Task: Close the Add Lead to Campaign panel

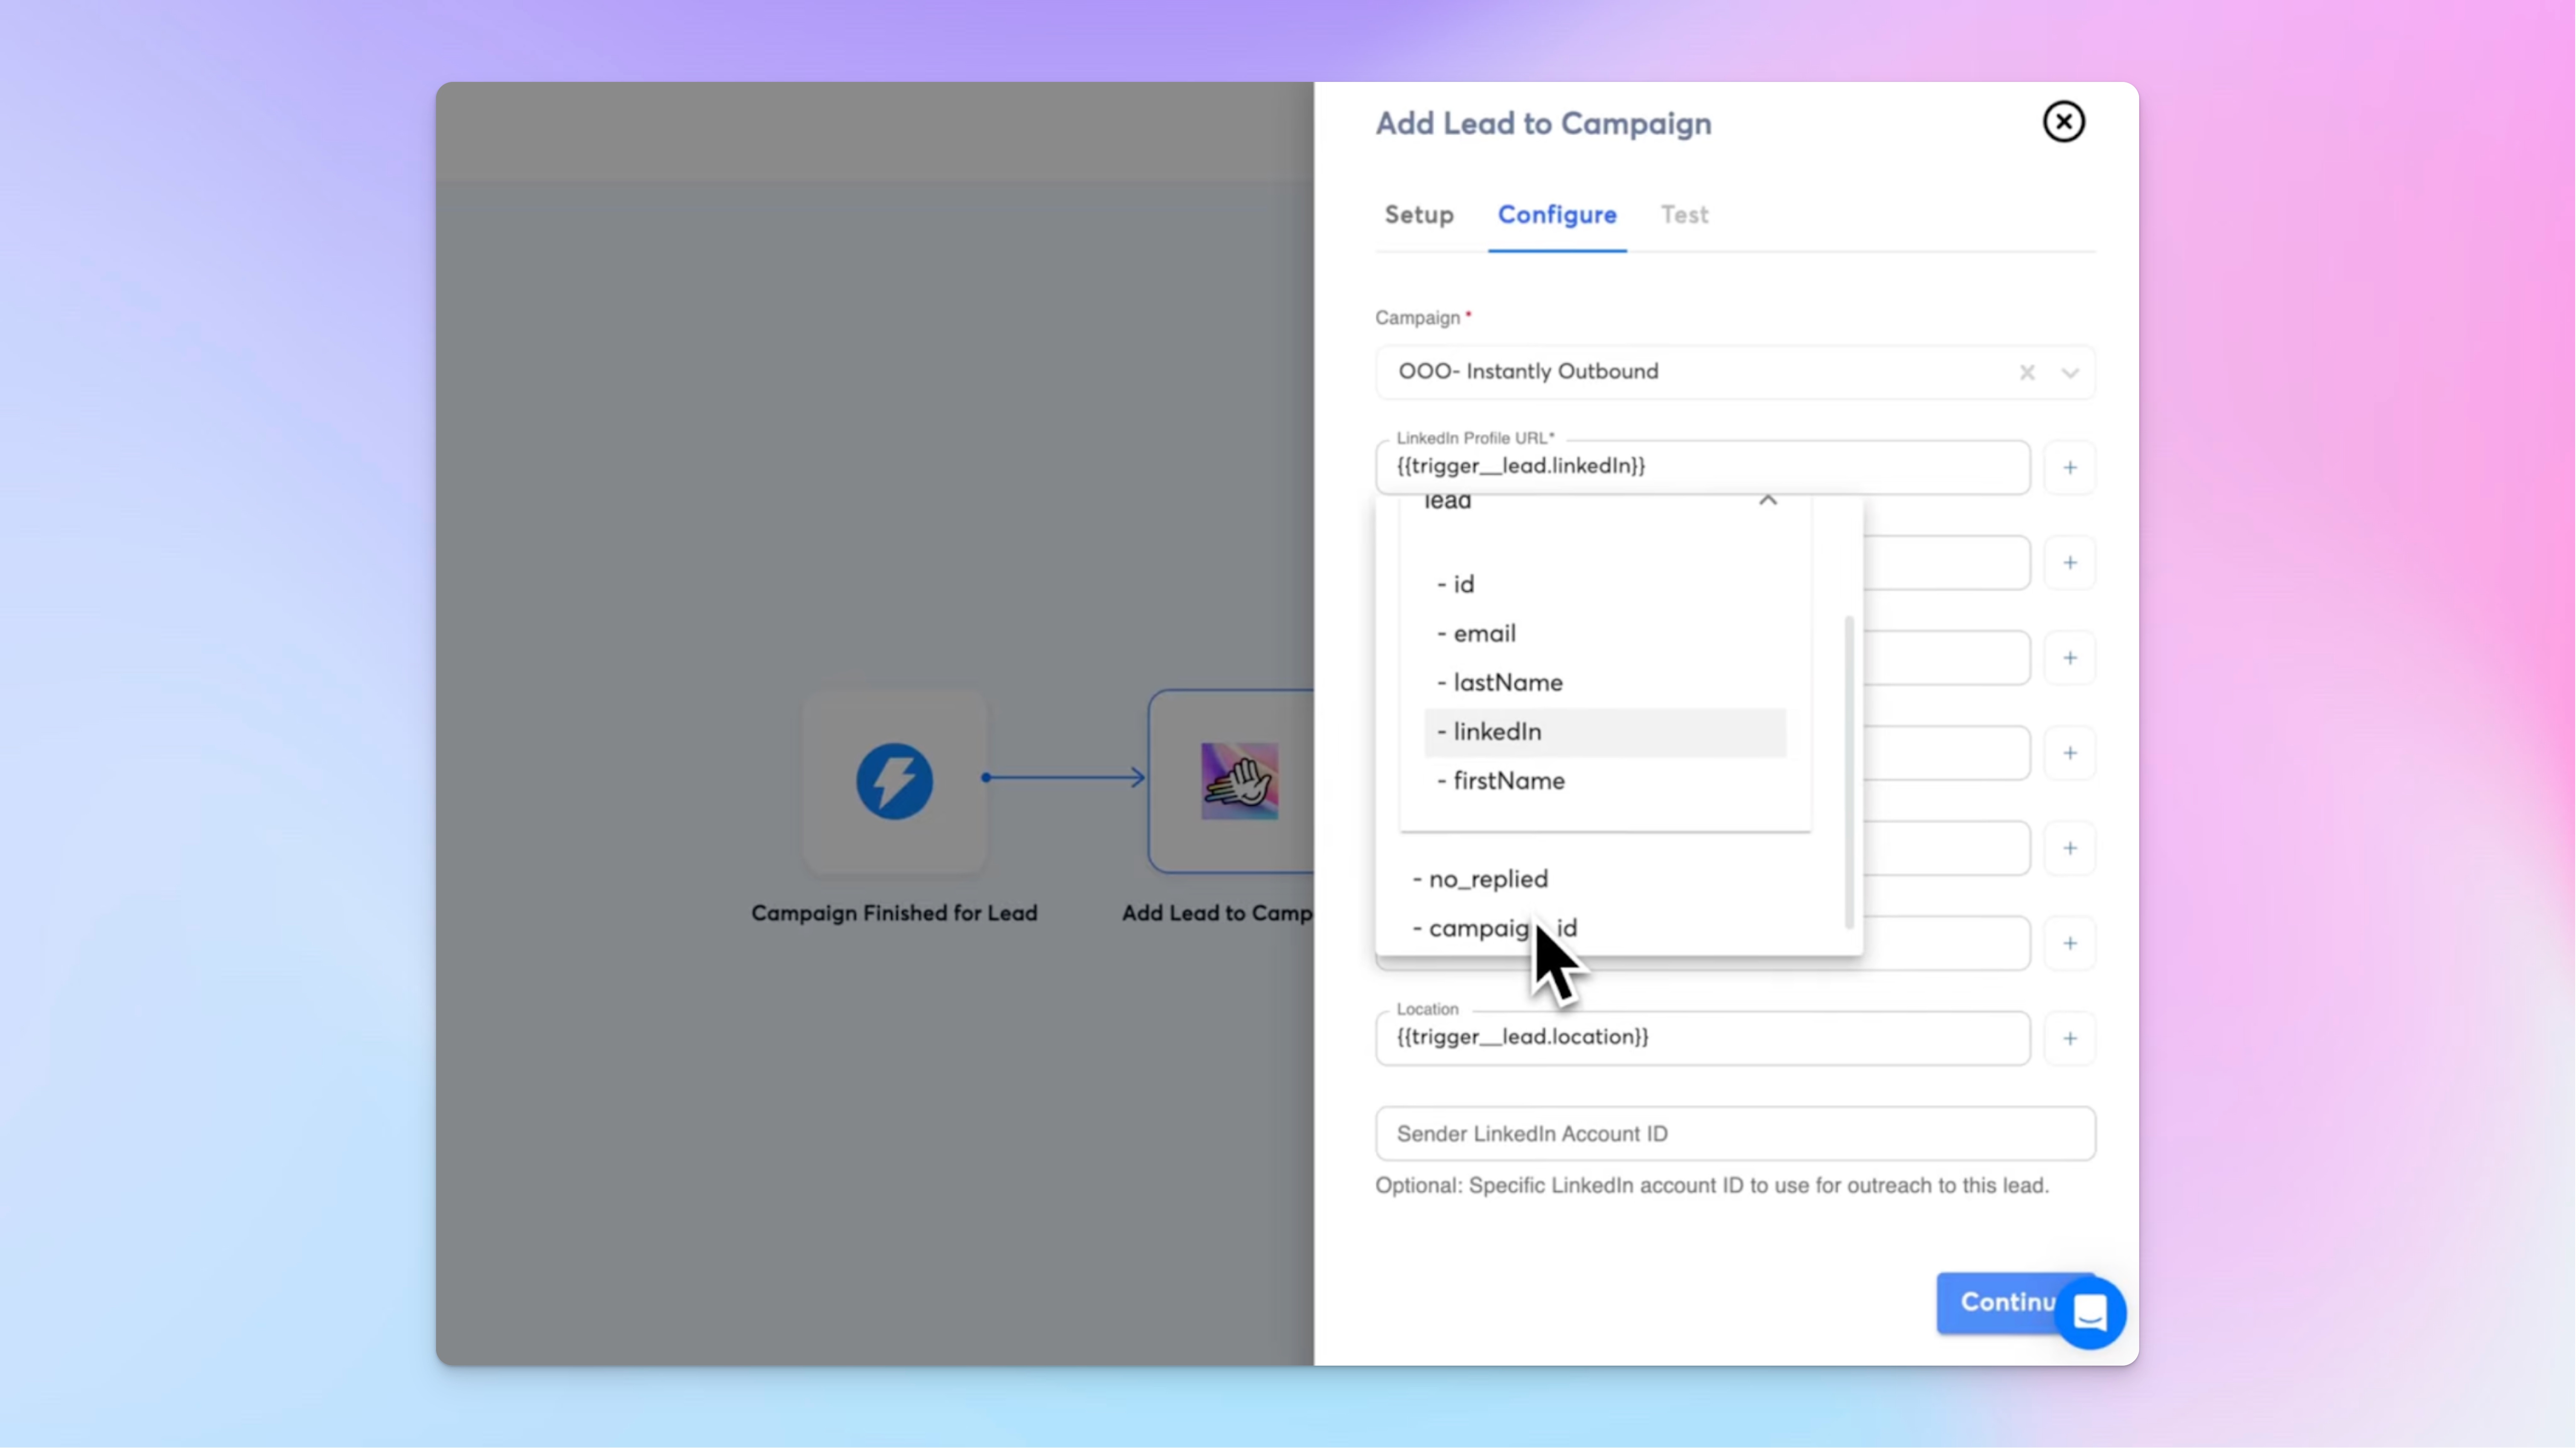Action: (x=2063, y=122)
